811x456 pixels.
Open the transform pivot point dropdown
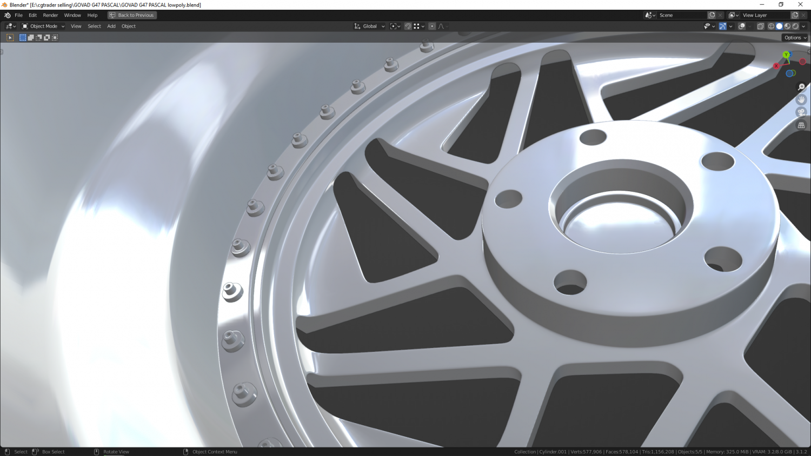coord(395,26)
